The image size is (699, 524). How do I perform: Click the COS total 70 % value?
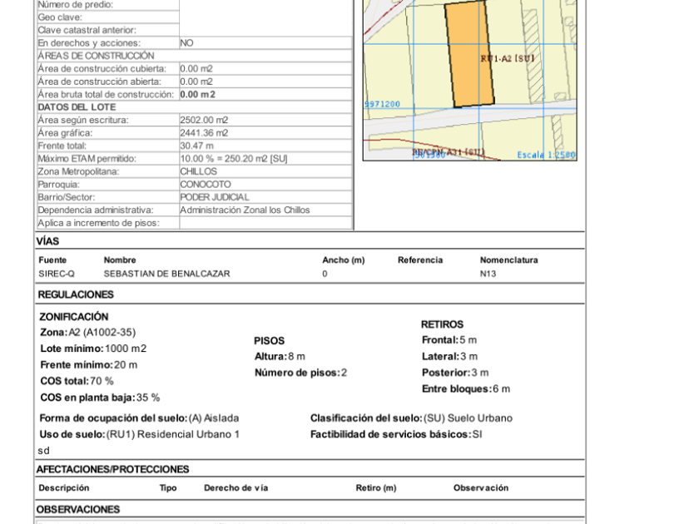point(77,380)
